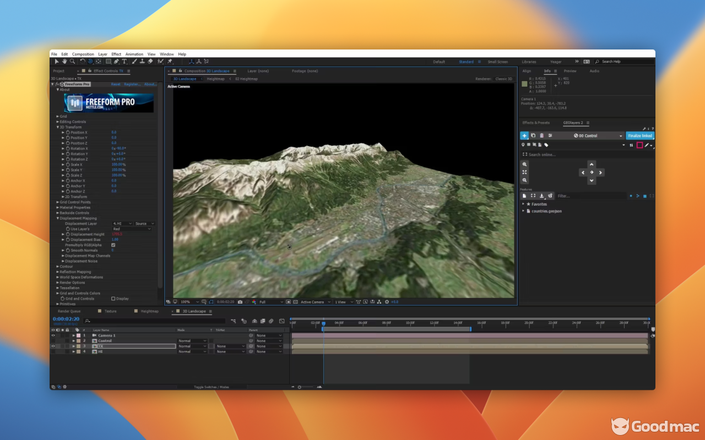The height and width of the screenshot is (440, 705).
Task: Click the Finalize linked button
Action: [640, 135]
